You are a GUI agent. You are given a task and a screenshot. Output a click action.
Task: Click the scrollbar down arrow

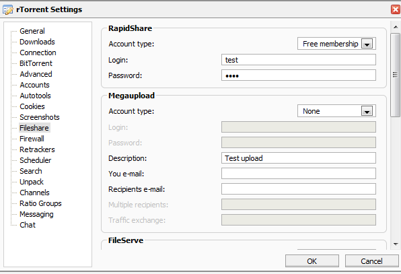click(x=396, y=244)
